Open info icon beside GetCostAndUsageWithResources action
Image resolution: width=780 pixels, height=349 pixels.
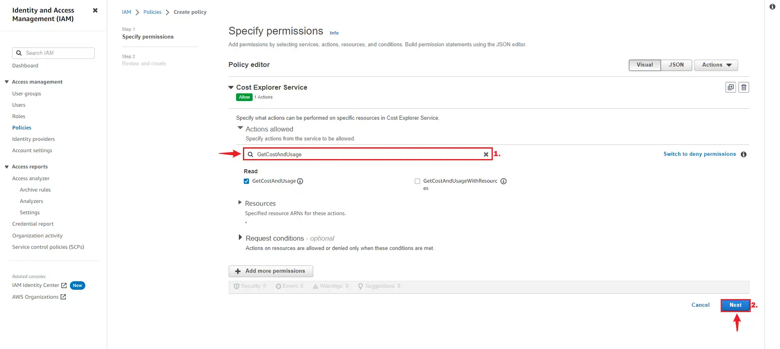(x=503, y=181)
